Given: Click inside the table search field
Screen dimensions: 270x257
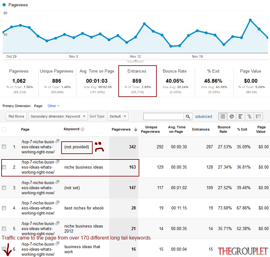Looking at the screenshot, I should 163,117.
